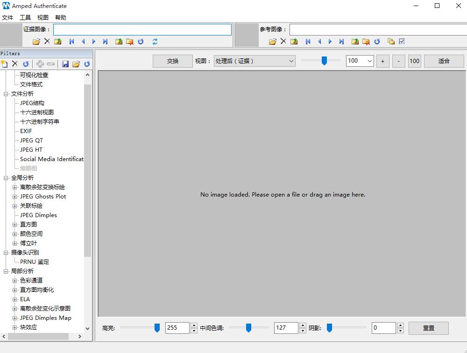Open the 工具 menu
The image size is (467, 353).
[25, 18]
